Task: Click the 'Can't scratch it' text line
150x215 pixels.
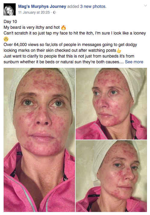Action: [75, 33]
